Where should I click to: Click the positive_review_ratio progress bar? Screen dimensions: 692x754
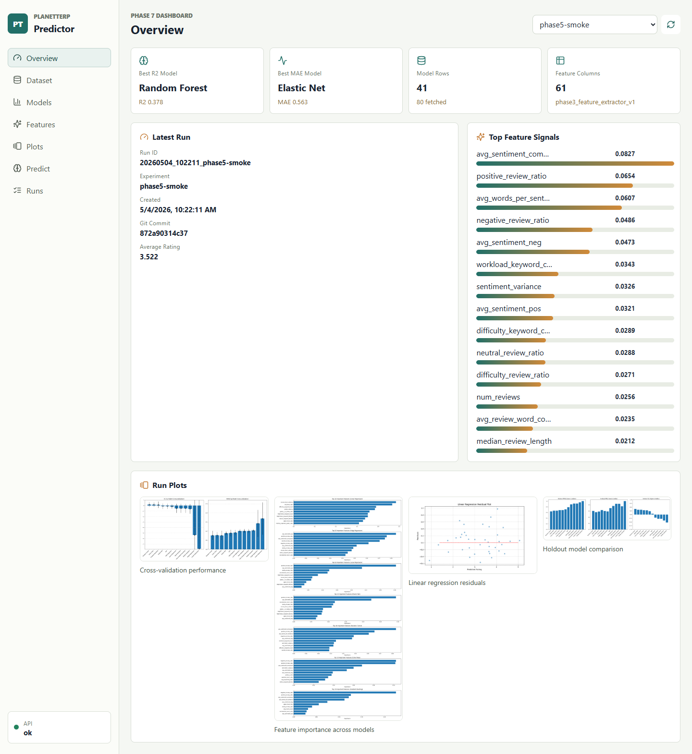click(x=575, y=186)
